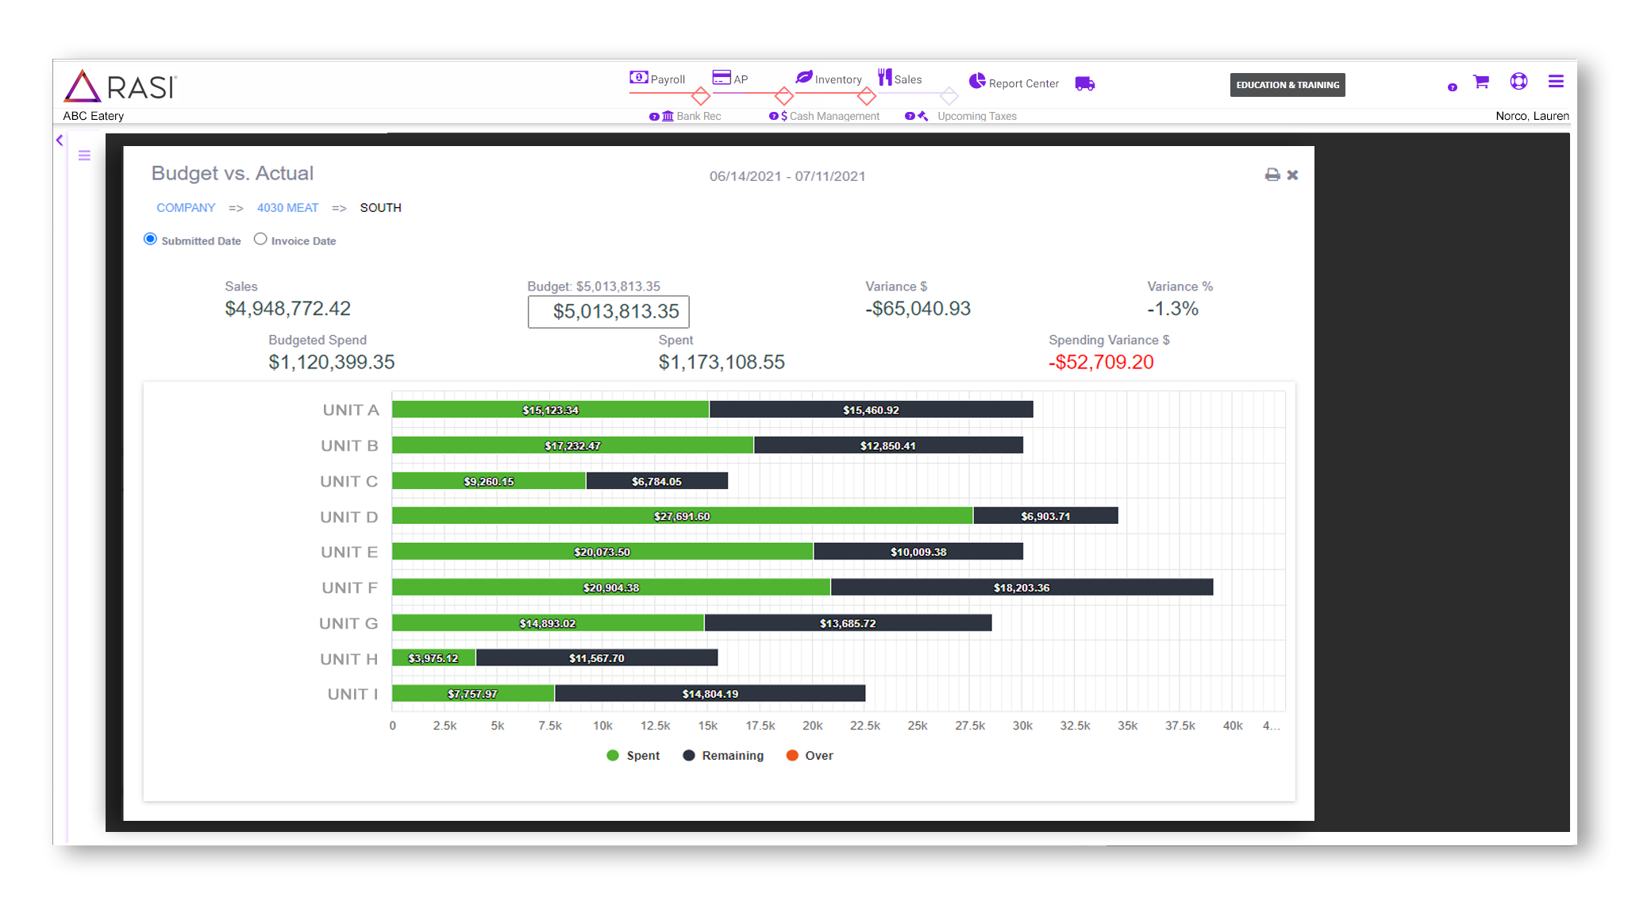This screenshot has height=905, width=1628.
Task: Click the life ring support icon
Action: tap(1518, 82)
